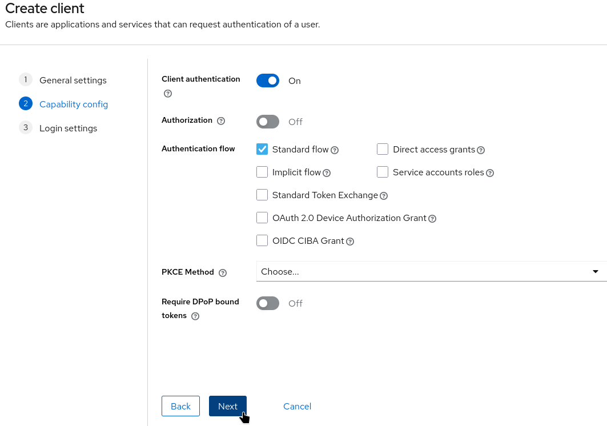Viewport: 607px width, 426px height.
Task: Click the Back button
Action: (x=180, y=406)
